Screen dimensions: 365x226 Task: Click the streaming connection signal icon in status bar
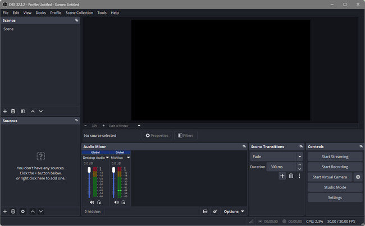(x=251, y=222)
